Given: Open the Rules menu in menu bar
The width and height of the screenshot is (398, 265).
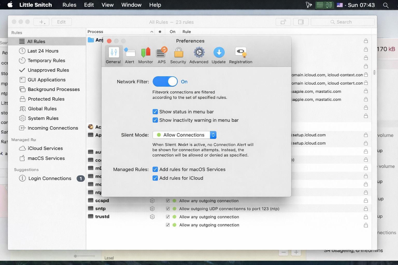Looking at the screenshot, I should [x=69, y=5].
